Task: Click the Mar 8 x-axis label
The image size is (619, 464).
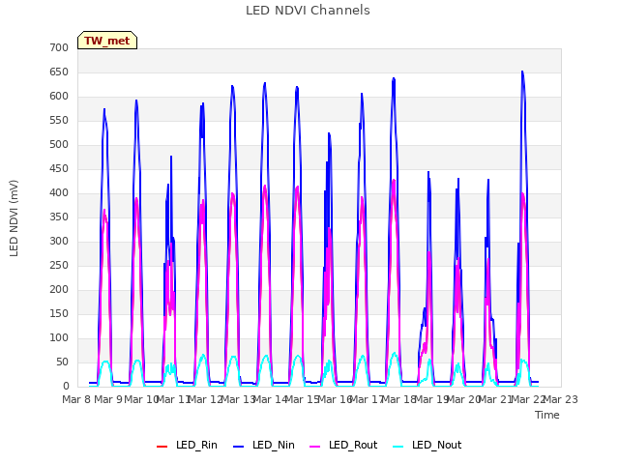Action: [x=77, y=399]
